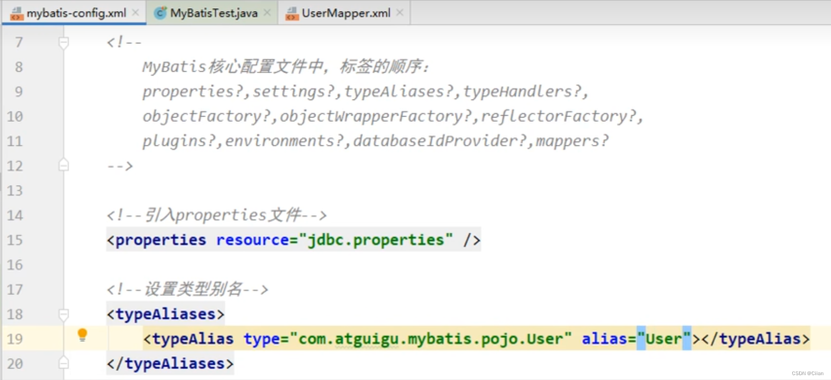Close the mybatis-config.xml tab
The height and width of the screenshot is (380, 831).
[x=136, y=13]
